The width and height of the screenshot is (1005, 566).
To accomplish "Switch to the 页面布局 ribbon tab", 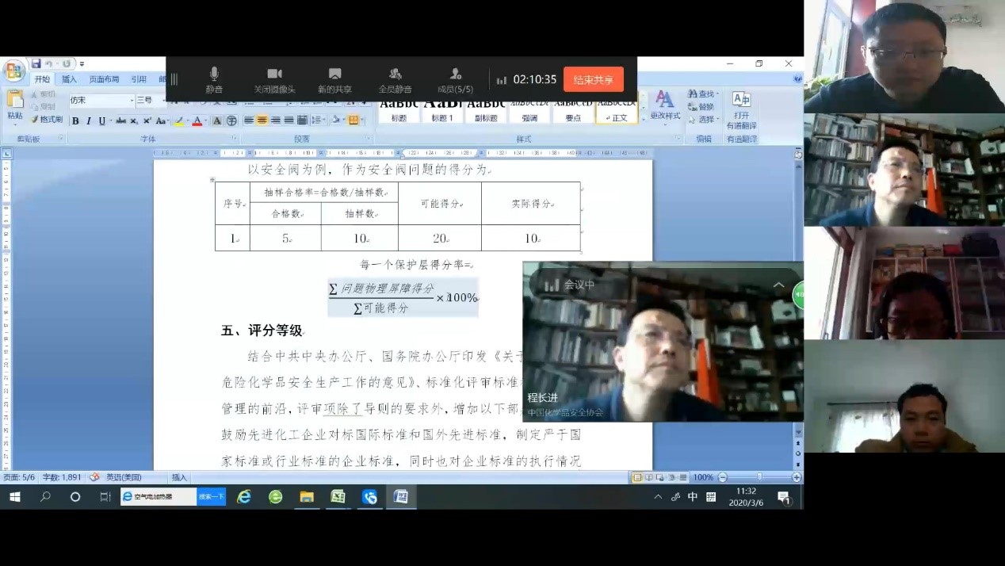I will pos(104,79).
